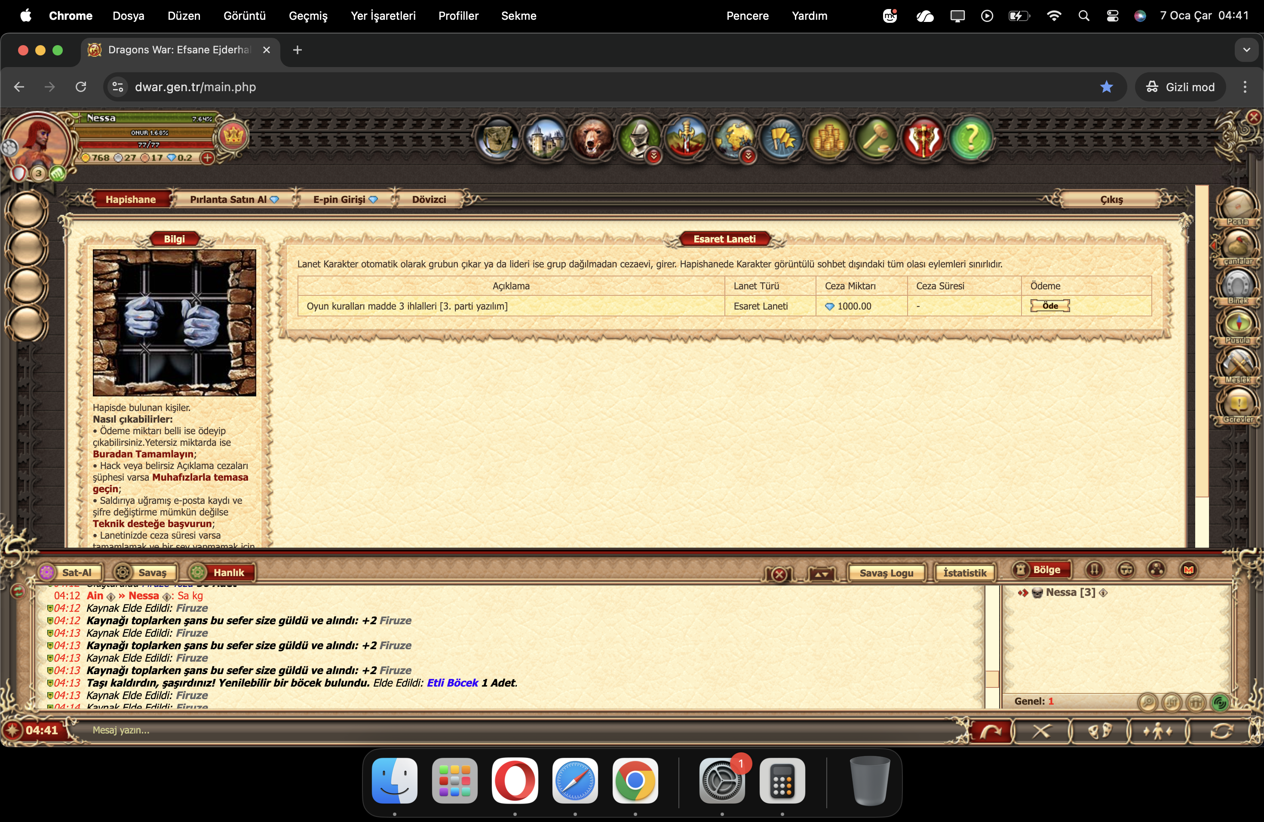This screenshot has height=822, width=1264.
Task: Click the red M icon in chat bar
Action: [x=1189, y=570]
